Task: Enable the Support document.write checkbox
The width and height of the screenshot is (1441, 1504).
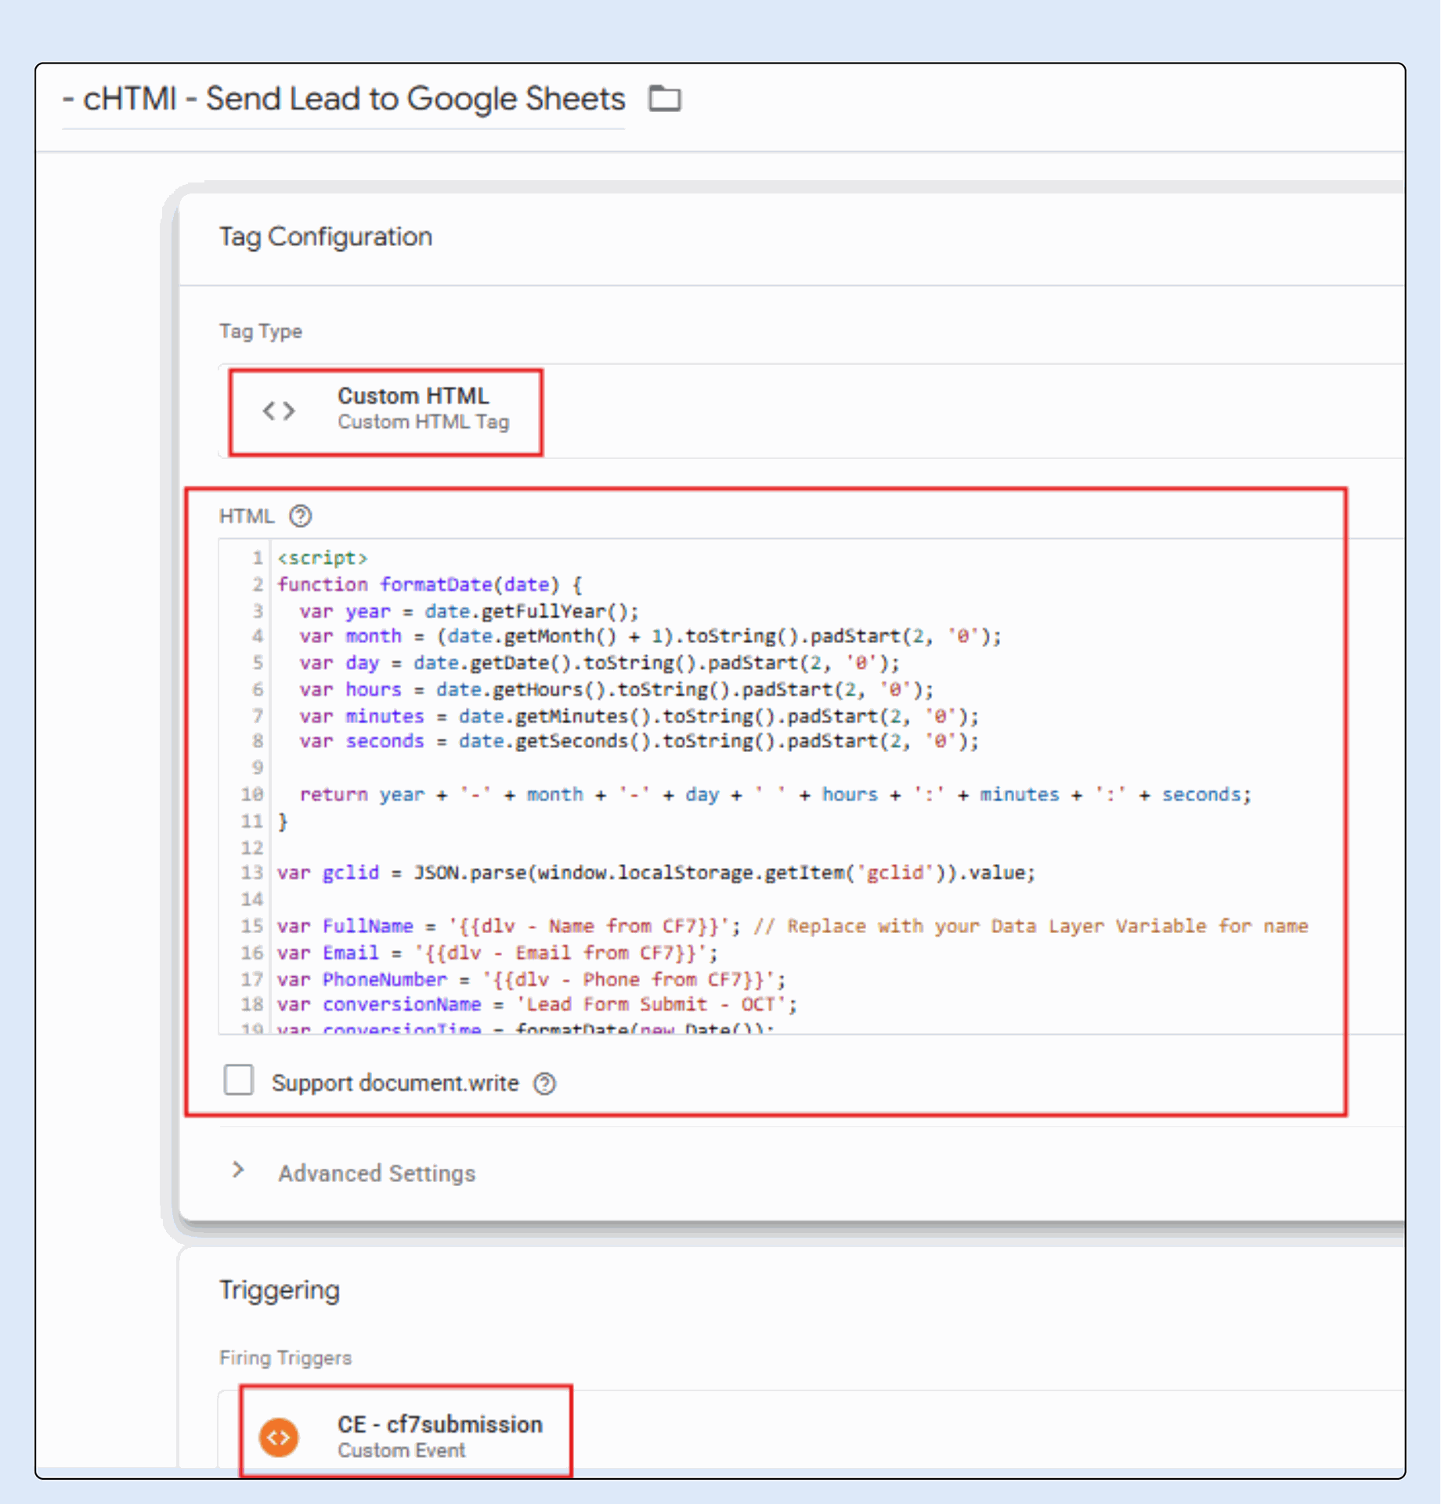Action: click(x=239, y=1079)
